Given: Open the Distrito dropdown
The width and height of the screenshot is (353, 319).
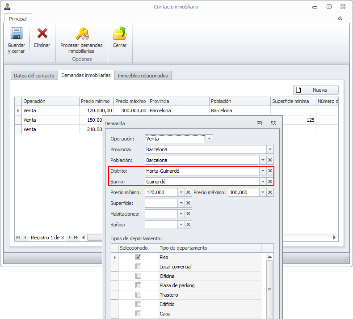Looking at the screenshot, I should coord(263,171).
